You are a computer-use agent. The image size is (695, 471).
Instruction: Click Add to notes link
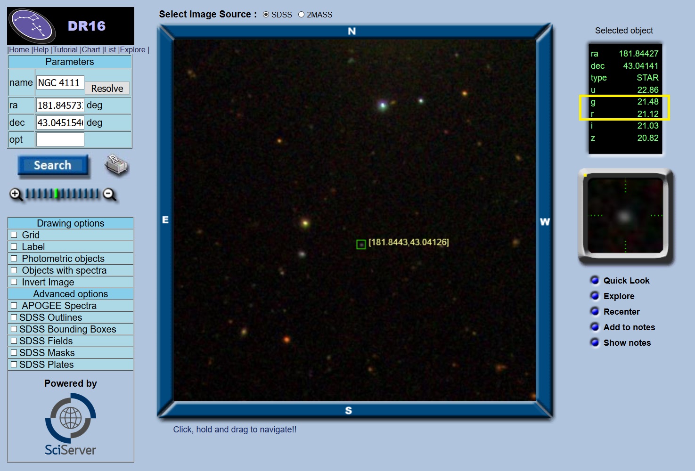(629, 327)
